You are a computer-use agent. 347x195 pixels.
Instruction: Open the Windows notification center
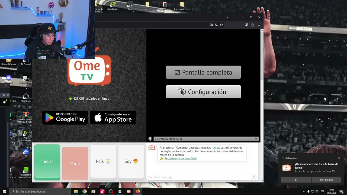pos(342,191)
